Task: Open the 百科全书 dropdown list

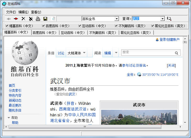Action: (117, 19)
